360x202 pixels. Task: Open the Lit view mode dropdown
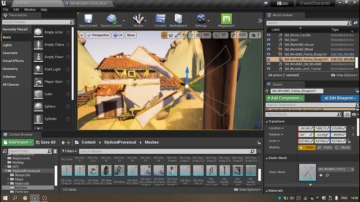[x=118, y=35]
